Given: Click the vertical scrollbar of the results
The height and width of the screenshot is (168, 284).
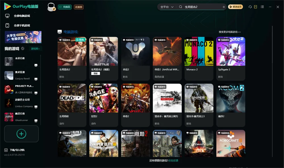Looking at the screenshot, I should click(x=272, y=91).
